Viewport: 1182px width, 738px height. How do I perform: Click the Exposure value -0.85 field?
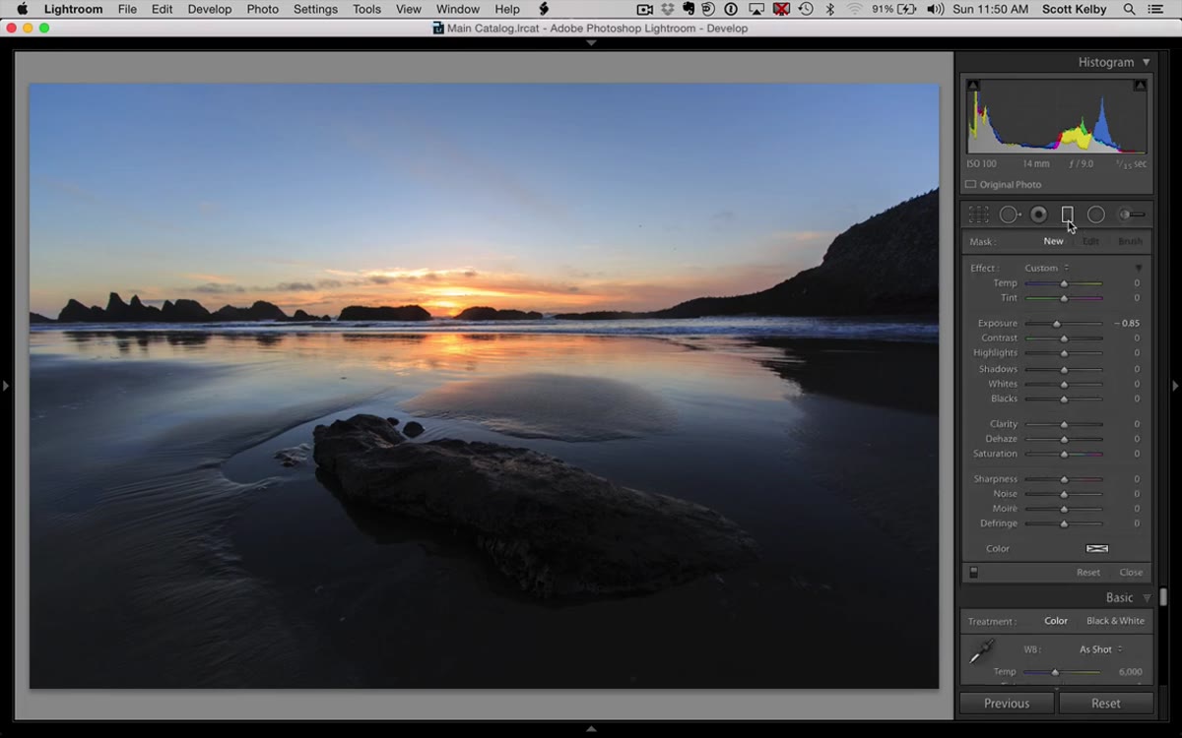tap(1126, 323)
